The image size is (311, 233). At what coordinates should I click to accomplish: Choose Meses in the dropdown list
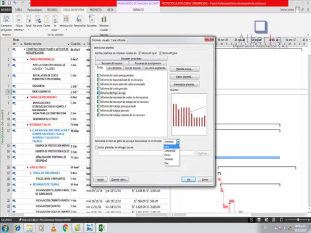click(172, 155)
